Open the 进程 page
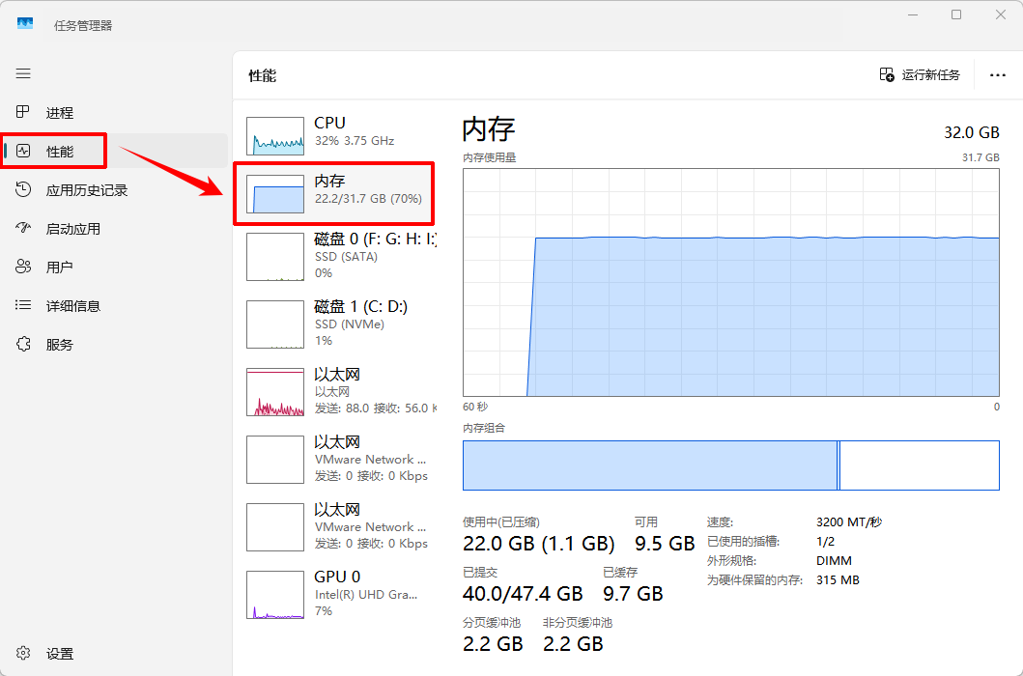1023x676 pixels. (x=114, y=112)
